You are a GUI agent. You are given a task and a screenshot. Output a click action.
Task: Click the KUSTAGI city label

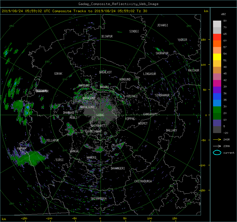click(x=132, y=96)
